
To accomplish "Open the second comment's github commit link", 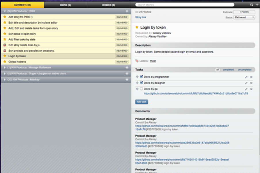I will click(x=182, y=144).
